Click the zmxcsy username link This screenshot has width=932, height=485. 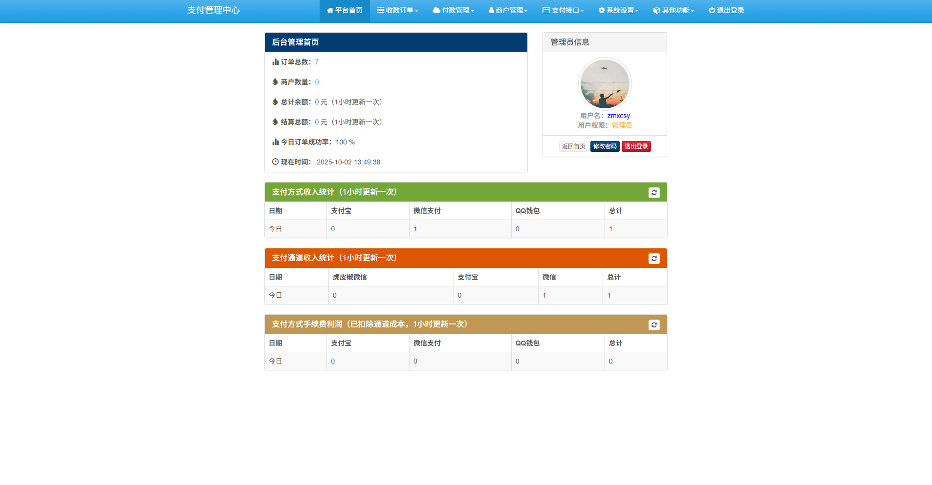618,116
